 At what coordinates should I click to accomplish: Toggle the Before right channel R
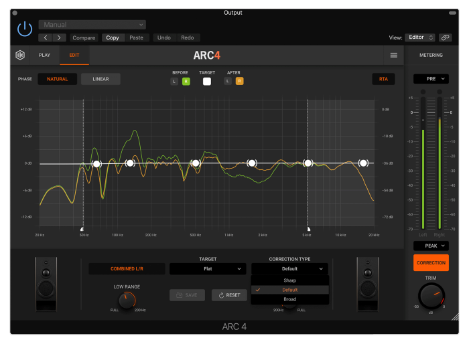186,81
